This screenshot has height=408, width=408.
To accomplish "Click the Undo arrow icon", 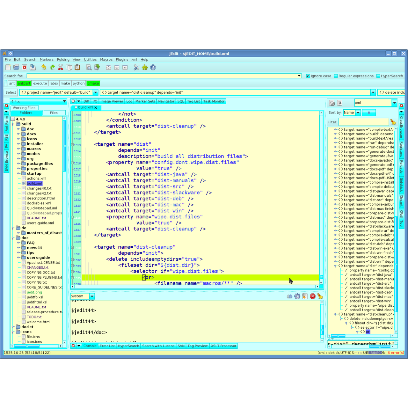I will tap(44, 67).
